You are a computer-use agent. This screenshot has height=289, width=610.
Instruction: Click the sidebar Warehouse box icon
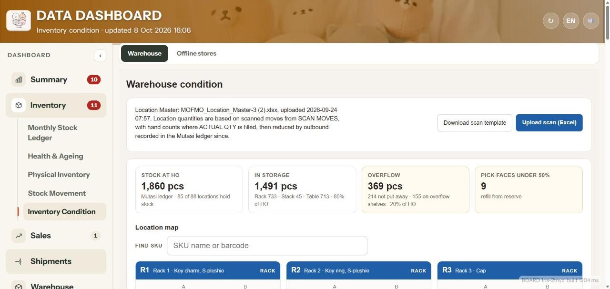pyautogui.click(x=19, y=286)
